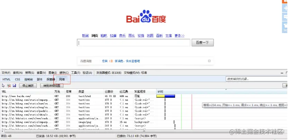Click the image/png type cell

click(x=85, y=122)
